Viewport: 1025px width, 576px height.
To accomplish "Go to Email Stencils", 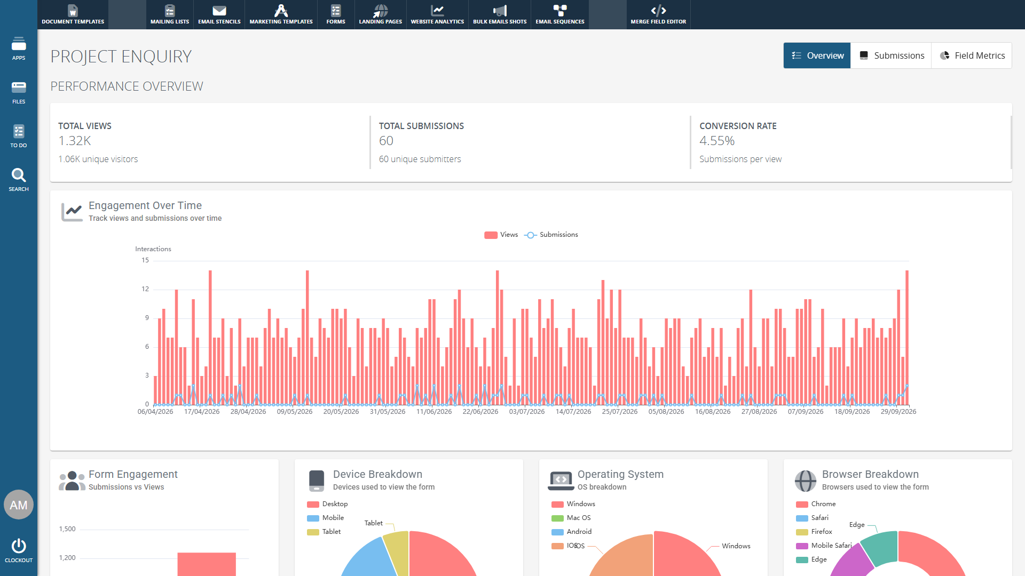I will [x=219, y=14].
